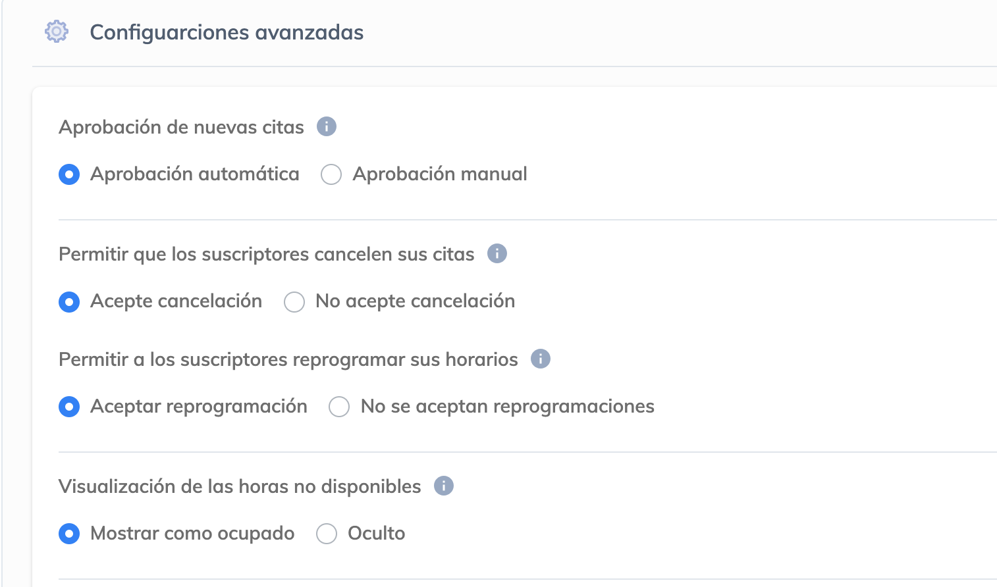997x587 pixels.
Task: Click the Aprobación de nuevas citas label
Action: [x=181, y=127]
